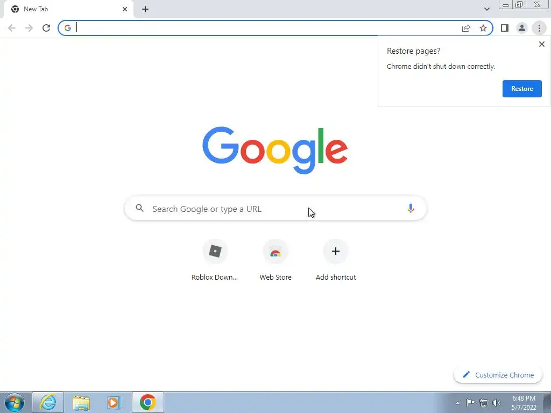
Task: Close the New Tab tab
Action: point(125,9)
